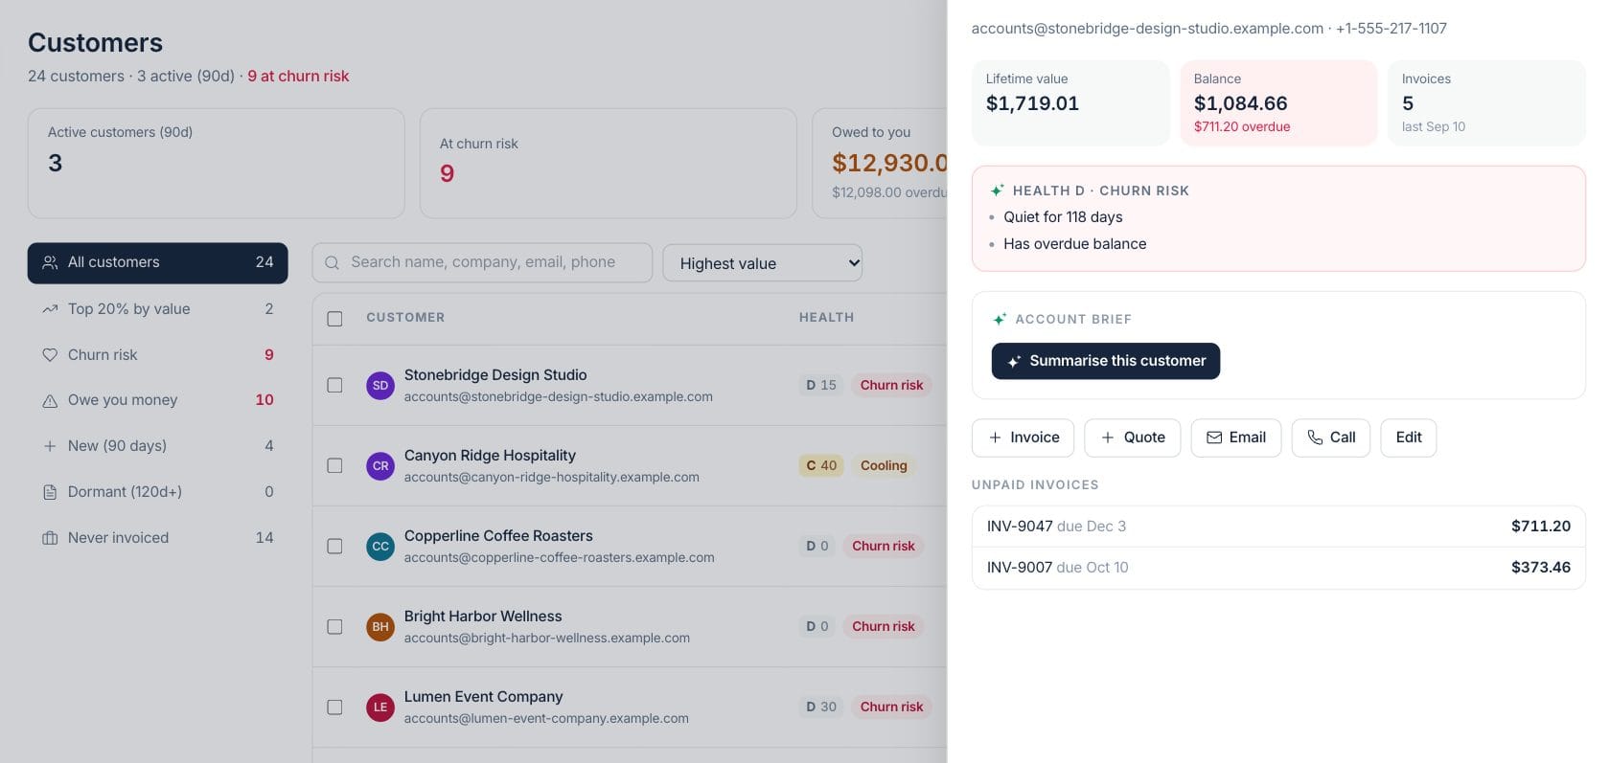Click the heart icon beside Churn risk
This screenshot has height=763, width=1610.
[50, 355]
